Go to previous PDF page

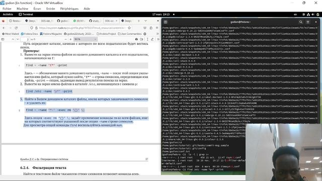click(x=13, y=39)
